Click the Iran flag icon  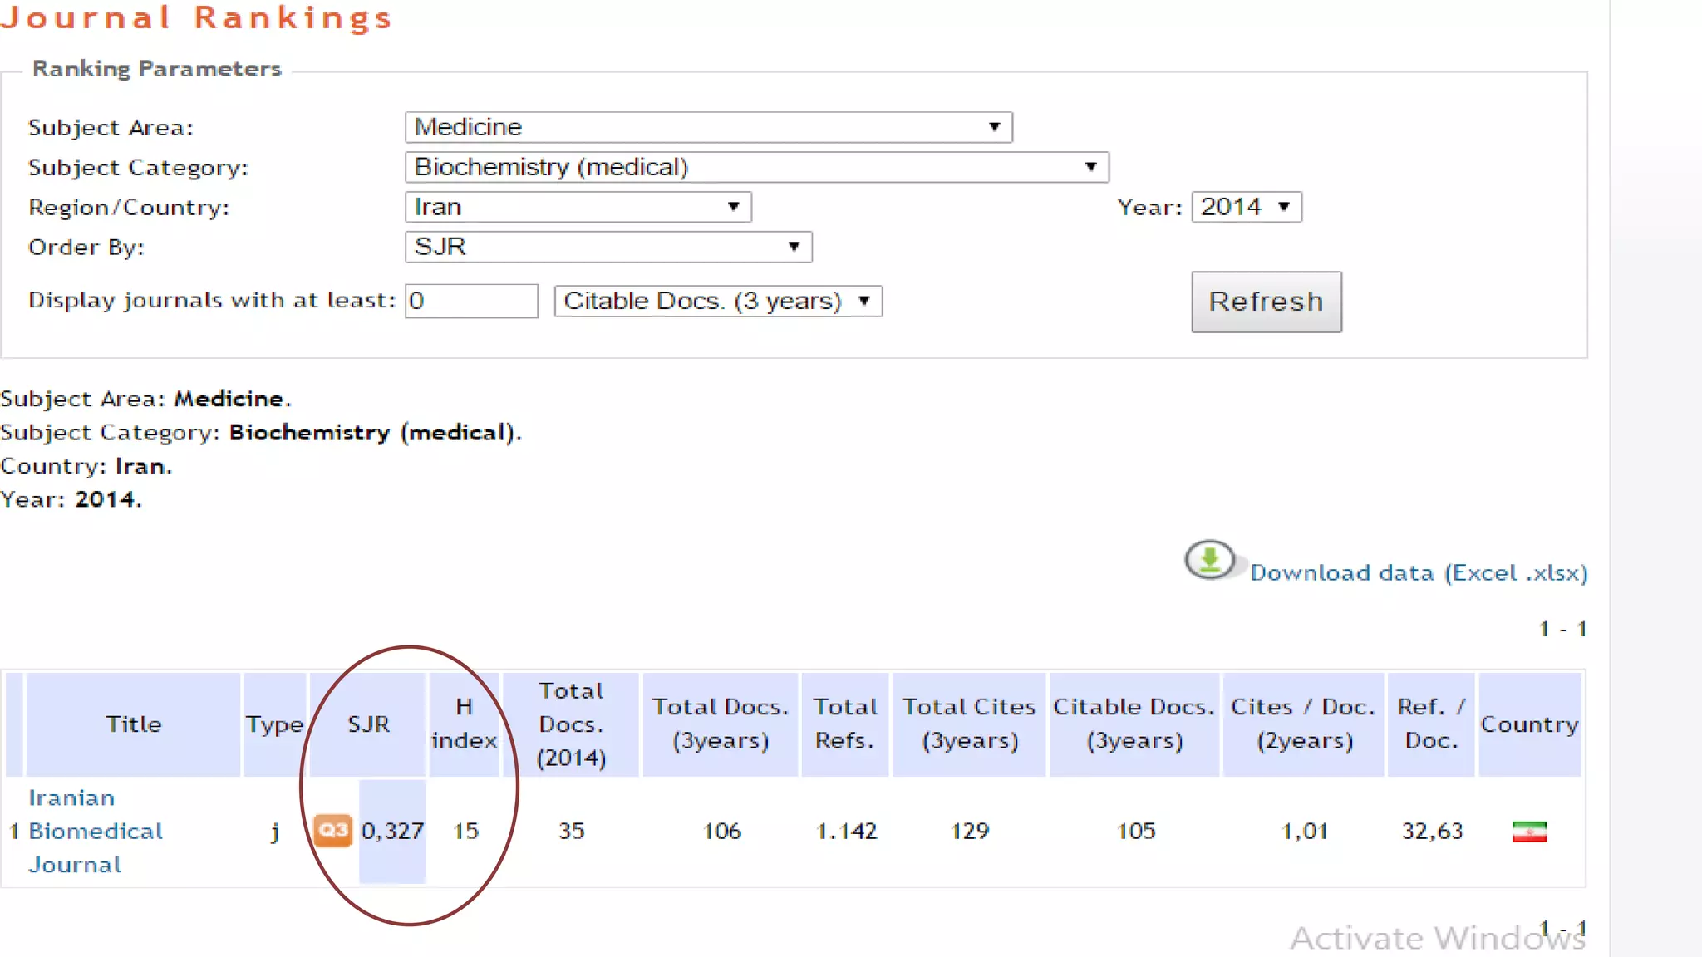pos(1529,832)
